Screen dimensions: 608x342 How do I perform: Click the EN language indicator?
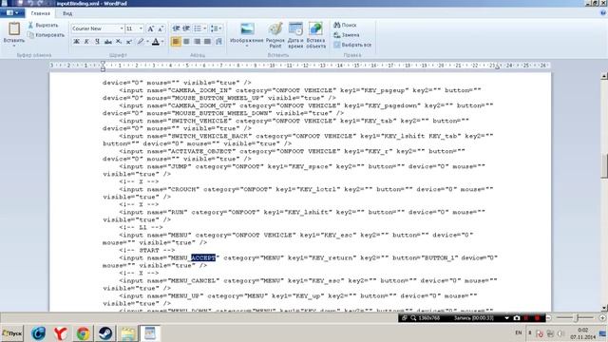click(x=519, y=332)
